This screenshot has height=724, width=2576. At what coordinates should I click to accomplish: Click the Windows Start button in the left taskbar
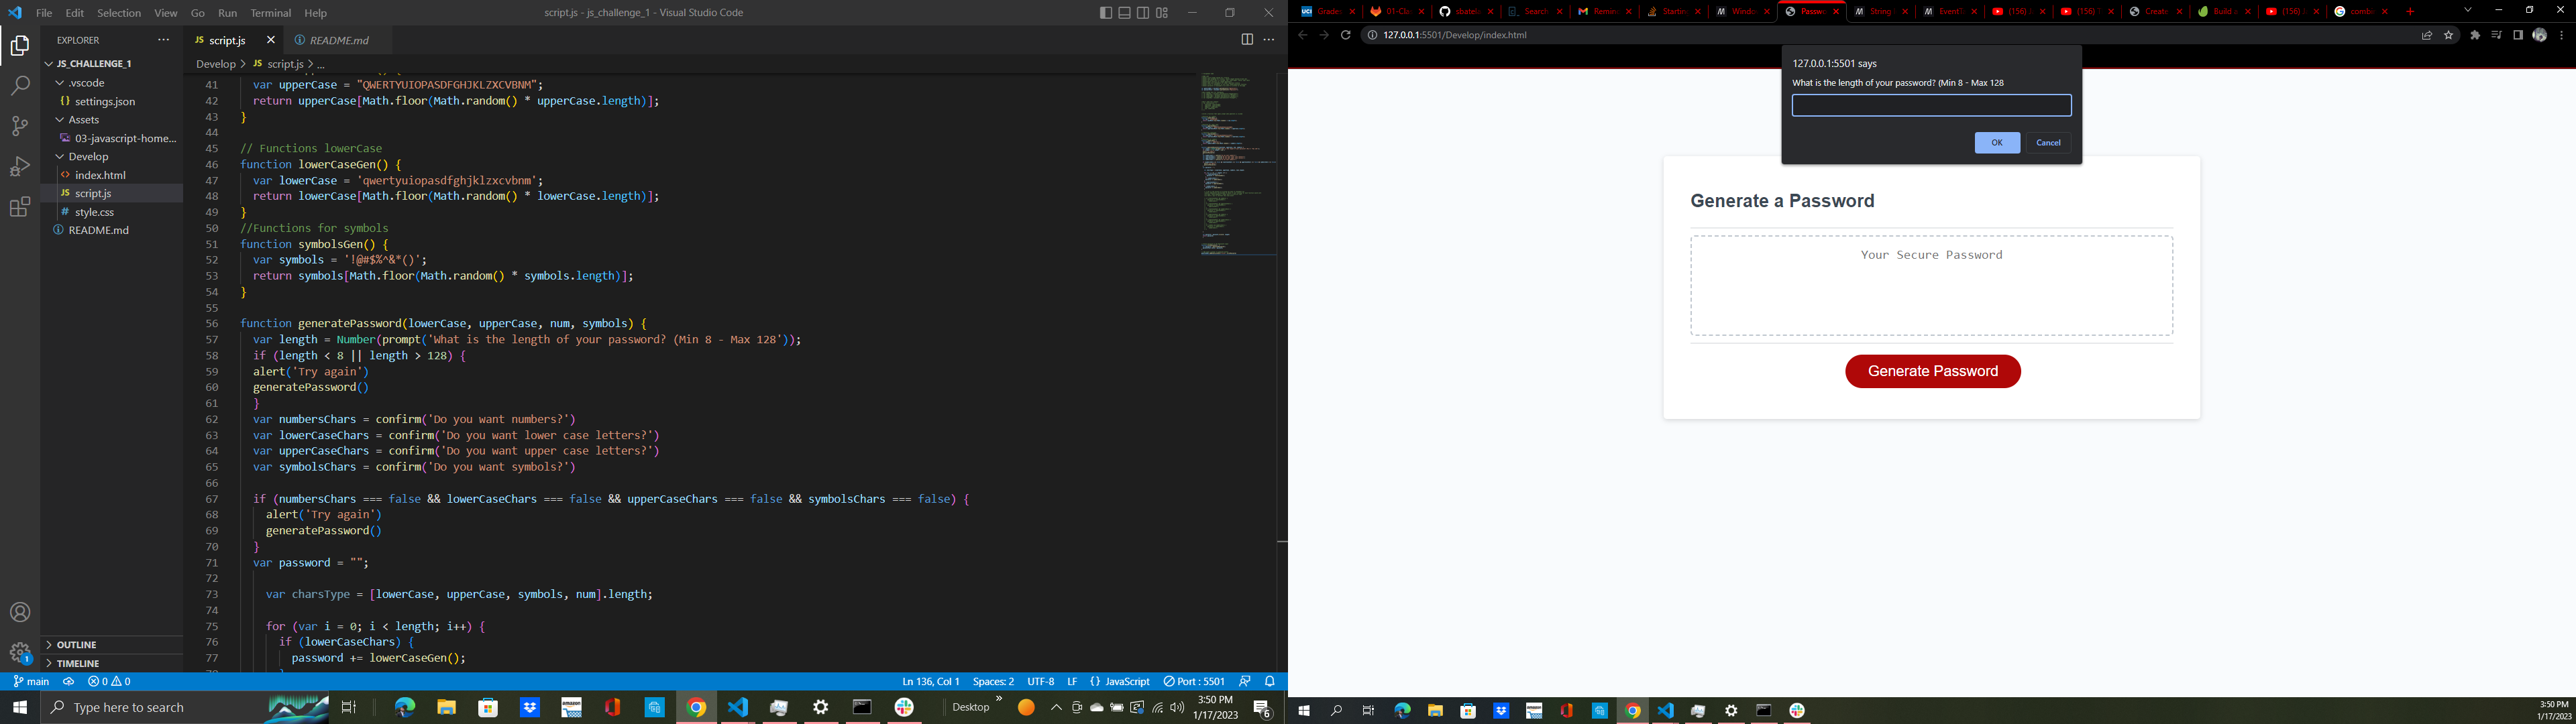[20, 708]
